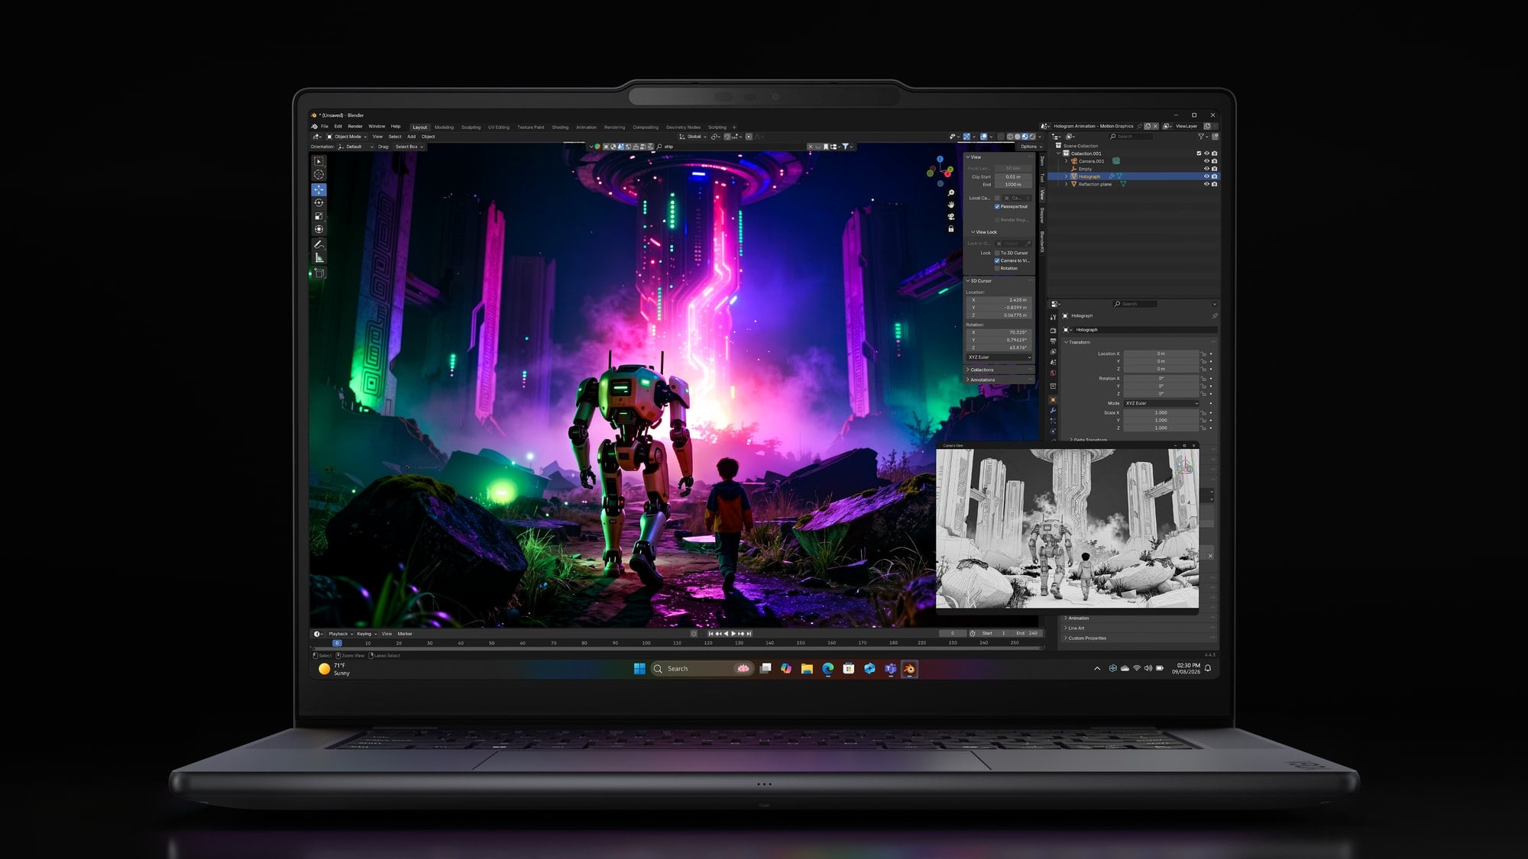This screenshot has height=859, width=1528.
Task: Click the Clip Start value field
Action: [1013, 176]
